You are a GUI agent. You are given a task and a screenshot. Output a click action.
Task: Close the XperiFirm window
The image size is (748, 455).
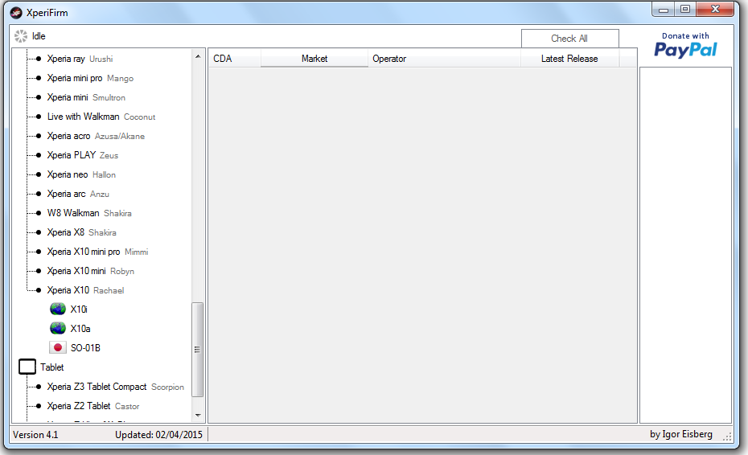pos(715,9)
